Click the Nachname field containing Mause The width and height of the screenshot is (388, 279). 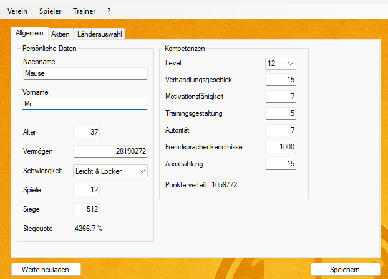85,73
